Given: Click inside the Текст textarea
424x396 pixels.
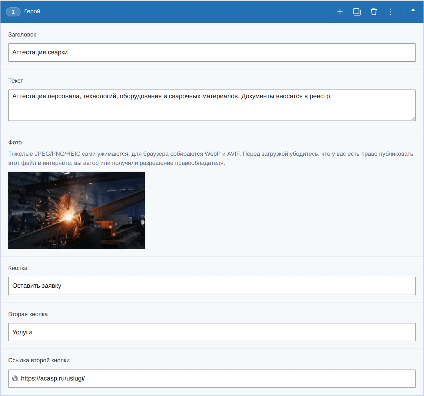Looking at the screenshot, I should [212, 105].
